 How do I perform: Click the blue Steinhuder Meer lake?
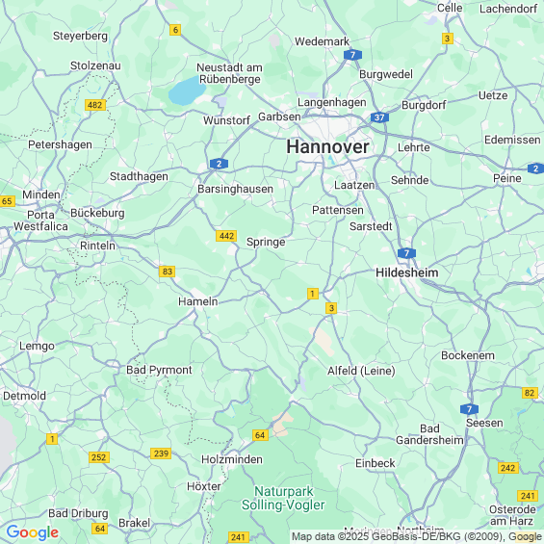(x=187, y=91)
